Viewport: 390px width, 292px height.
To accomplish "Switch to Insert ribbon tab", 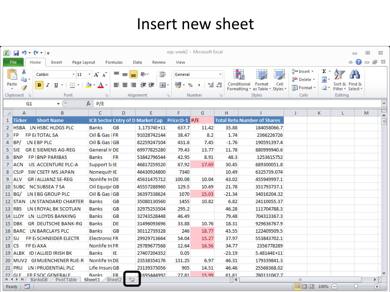I will pos(56,62).
